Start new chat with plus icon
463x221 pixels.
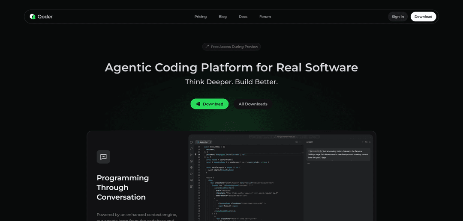pos(363,142)
